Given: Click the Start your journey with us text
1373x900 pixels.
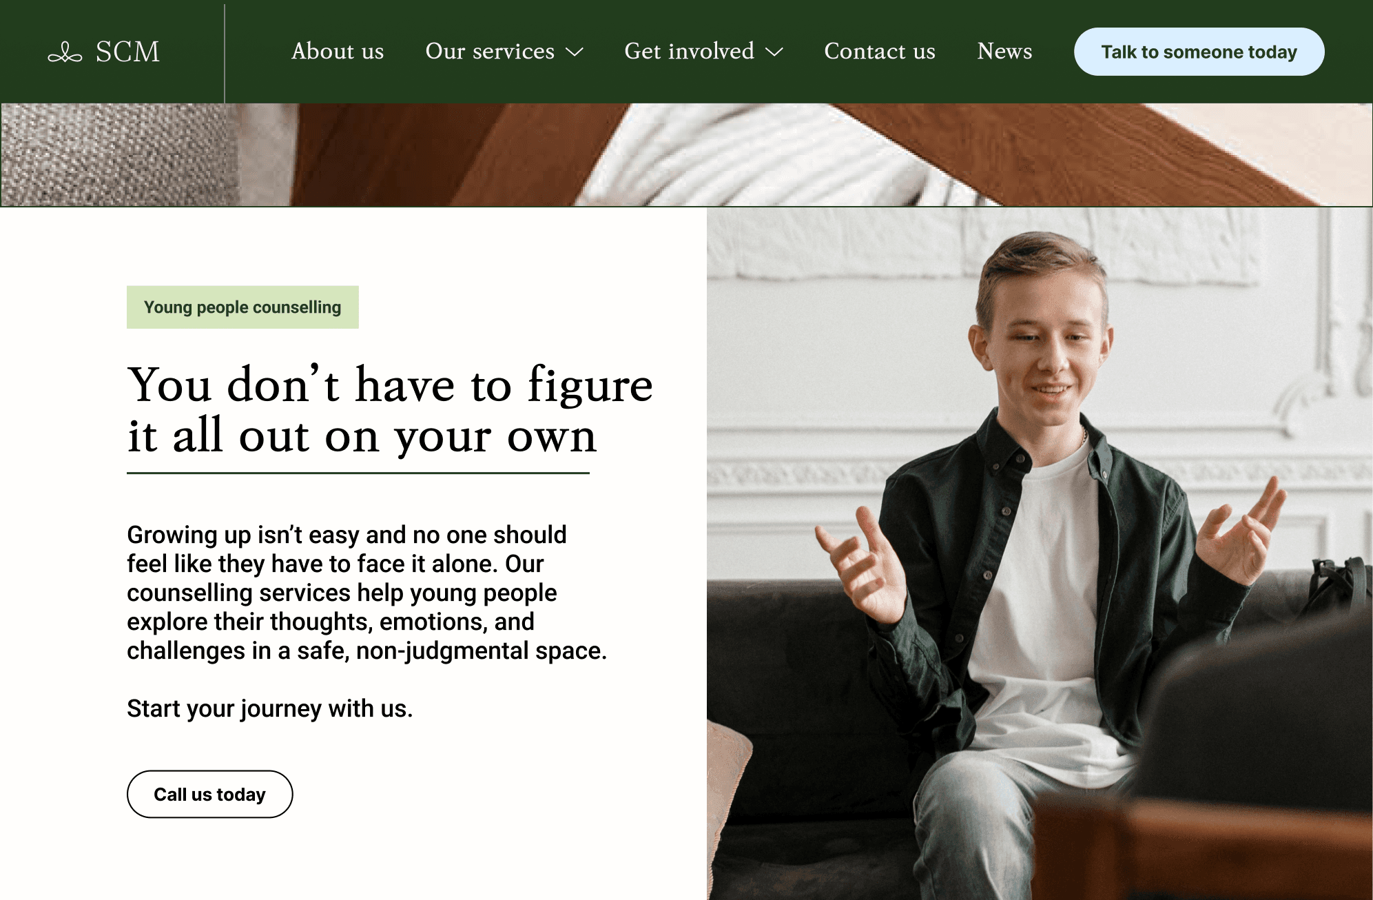Looking at the screenshot, I should point(269,708).
